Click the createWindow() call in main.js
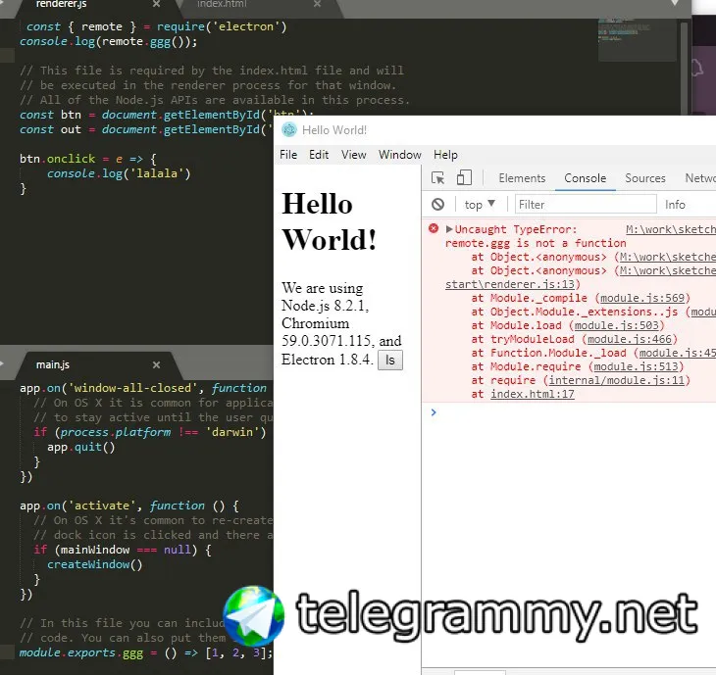The height and width of the screenshot is (675, 716). pyautogui.click(x=95, y=564)
